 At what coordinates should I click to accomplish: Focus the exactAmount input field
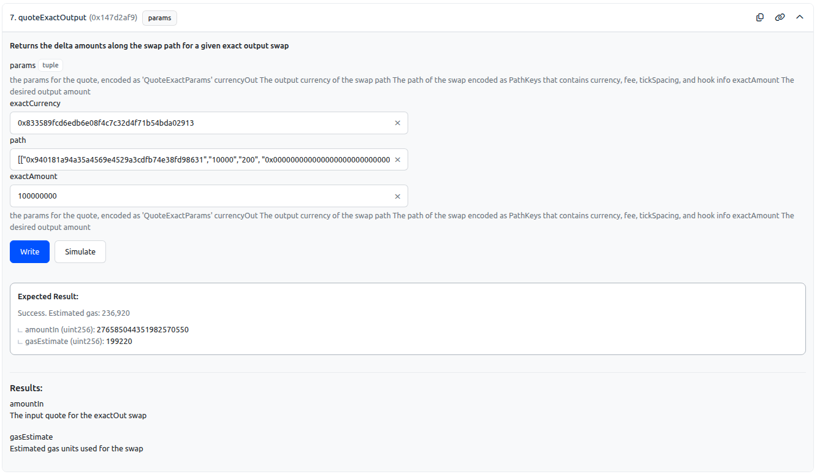click(202, 196)
